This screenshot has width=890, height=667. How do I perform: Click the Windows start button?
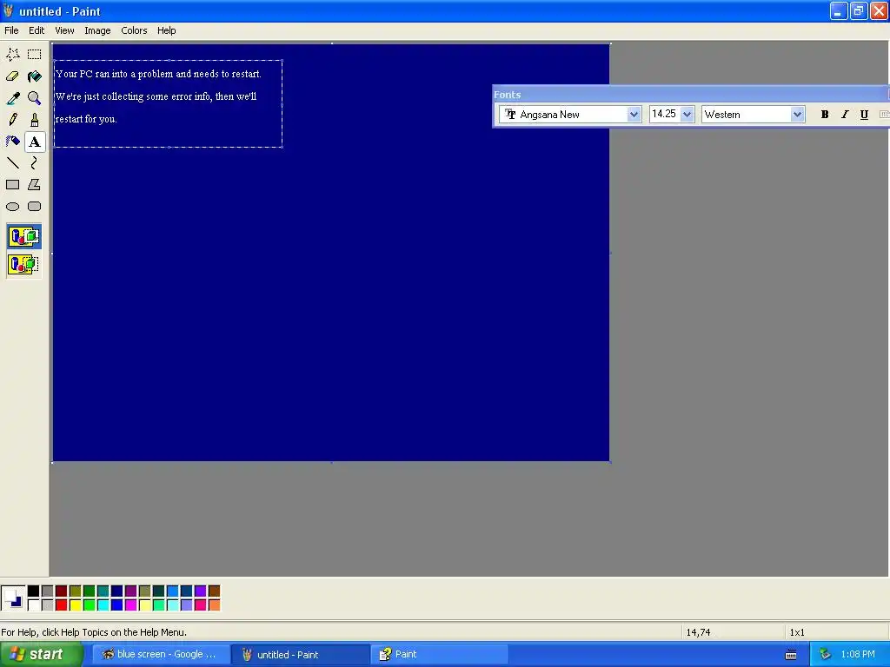[x=42, y=655]
